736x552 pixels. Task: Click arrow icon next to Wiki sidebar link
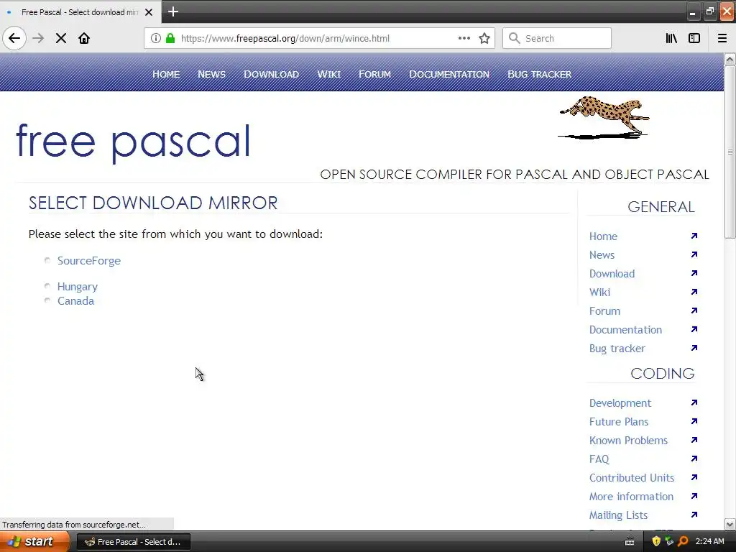[694, 292]
